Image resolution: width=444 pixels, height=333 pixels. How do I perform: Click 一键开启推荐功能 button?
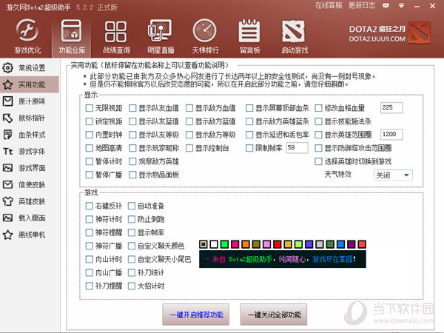(196, 314)
